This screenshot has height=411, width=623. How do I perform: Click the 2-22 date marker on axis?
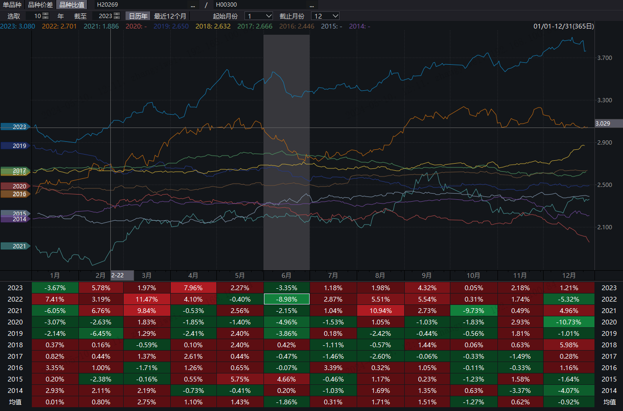coord(117,275)
